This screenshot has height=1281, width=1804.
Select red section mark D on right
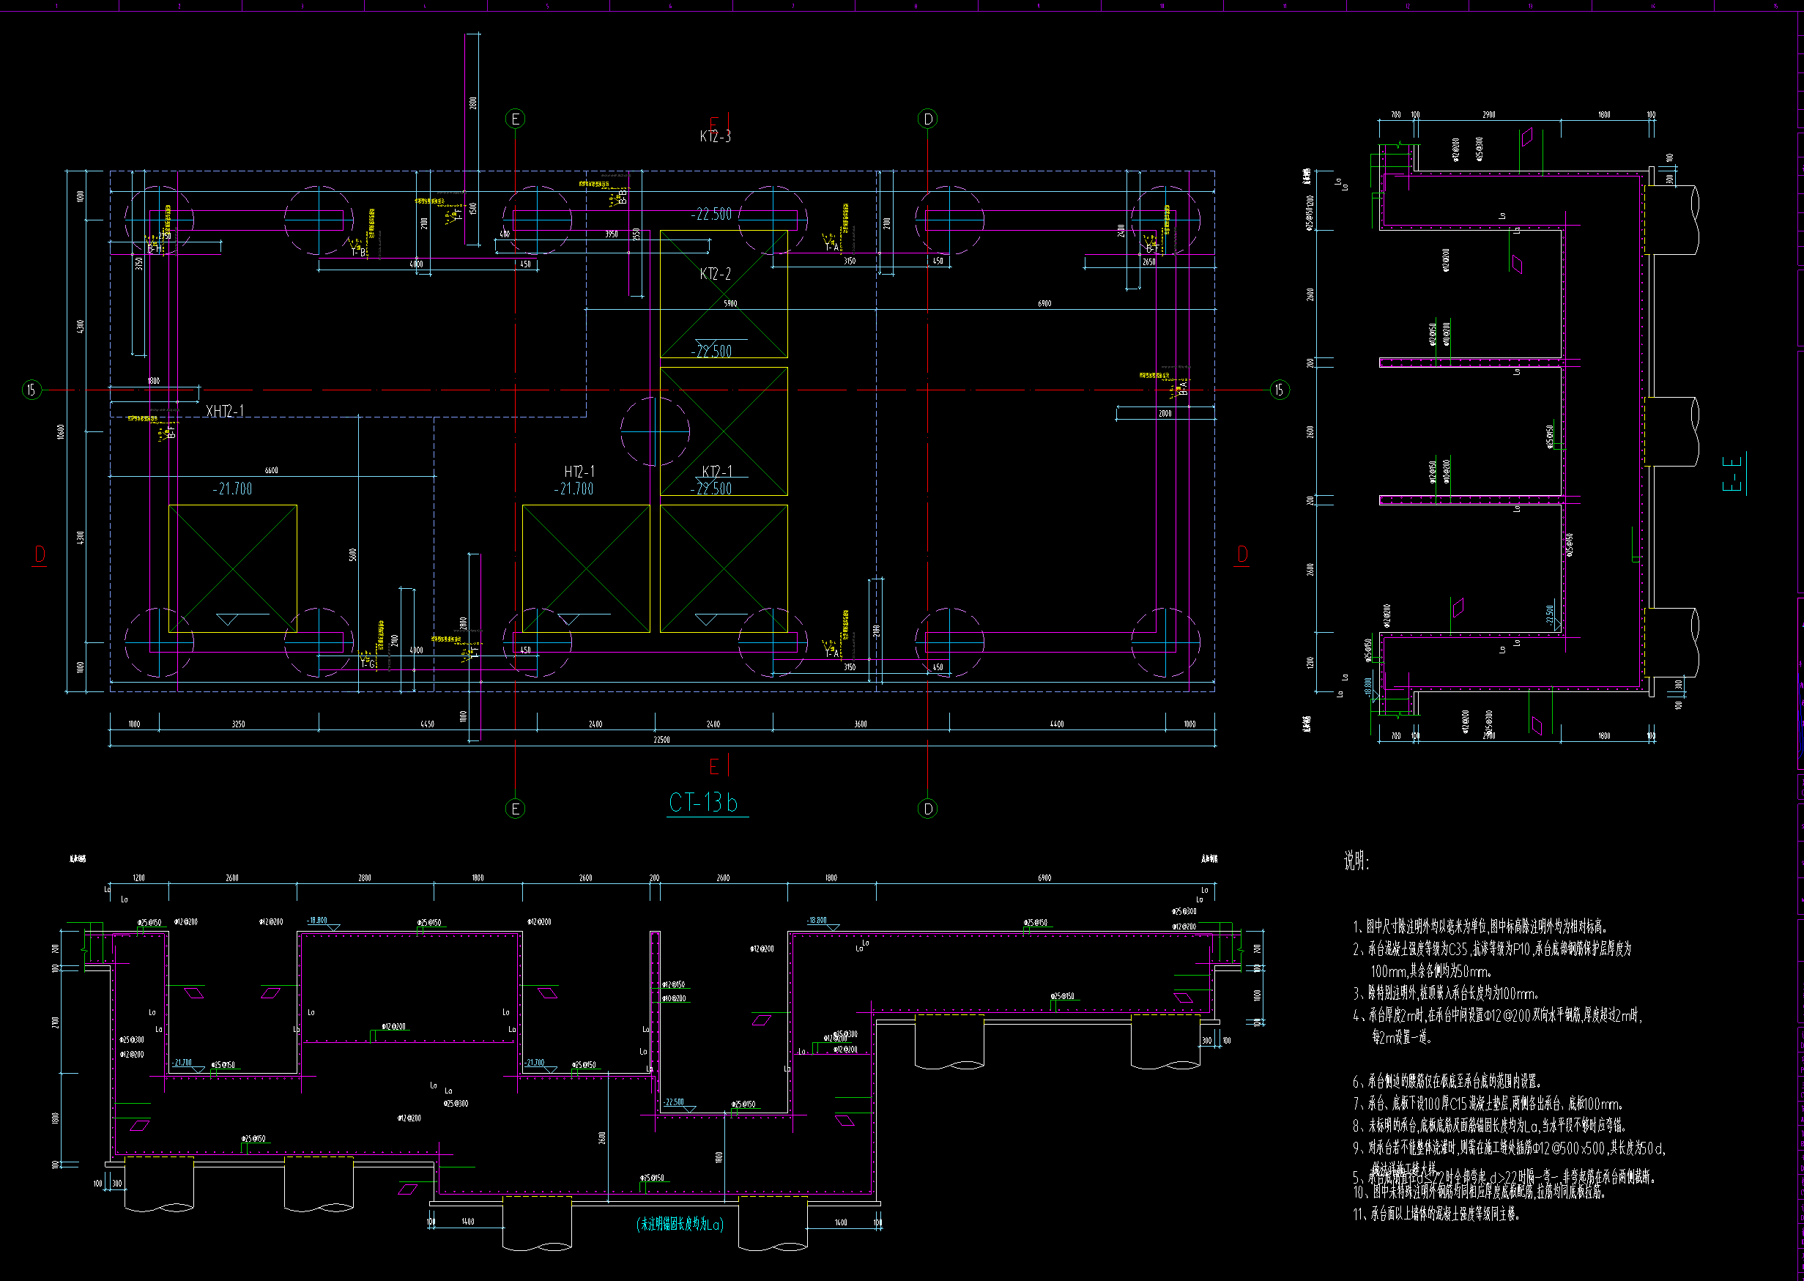[1242, 555]
